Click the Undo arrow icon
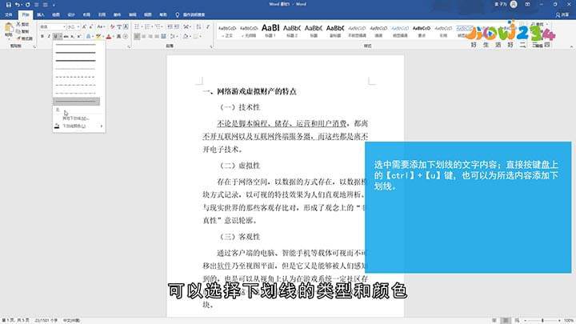Image resolution: width=576 pixels, height=324 pixels. pos(17,5)
